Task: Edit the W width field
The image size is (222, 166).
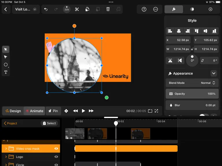Action: [x=178, y=49]
